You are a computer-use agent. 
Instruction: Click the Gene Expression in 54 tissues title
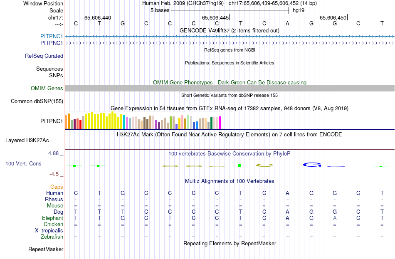pos(230,109)
